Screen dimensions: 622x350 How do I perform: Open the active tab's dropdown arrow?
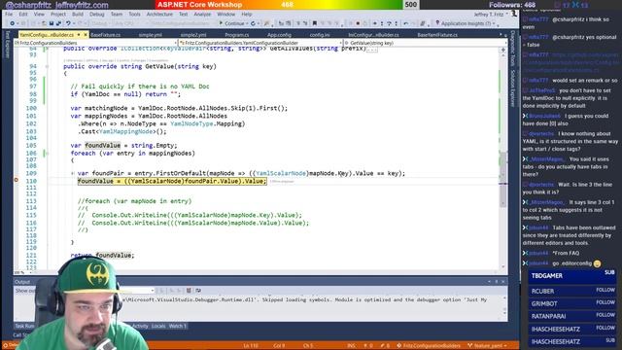[x=79, y=35]
